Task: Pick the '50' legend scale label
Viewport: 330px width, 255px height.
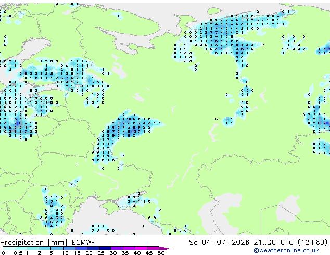Action: coord(161,253)
